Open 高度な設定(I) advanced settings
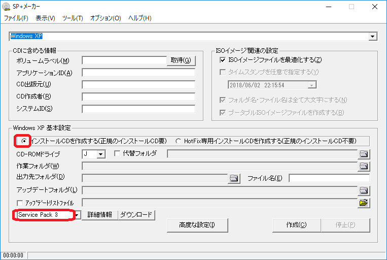Image resolution: width=387 pixels, height=260 pixels. (197, 225)
